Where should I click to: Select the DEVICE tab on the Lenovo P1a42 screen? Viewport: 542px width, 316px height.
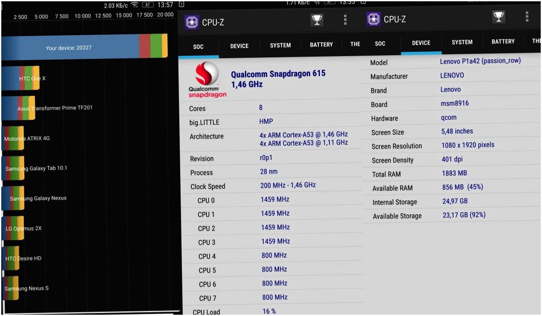[x=421, y=43]
